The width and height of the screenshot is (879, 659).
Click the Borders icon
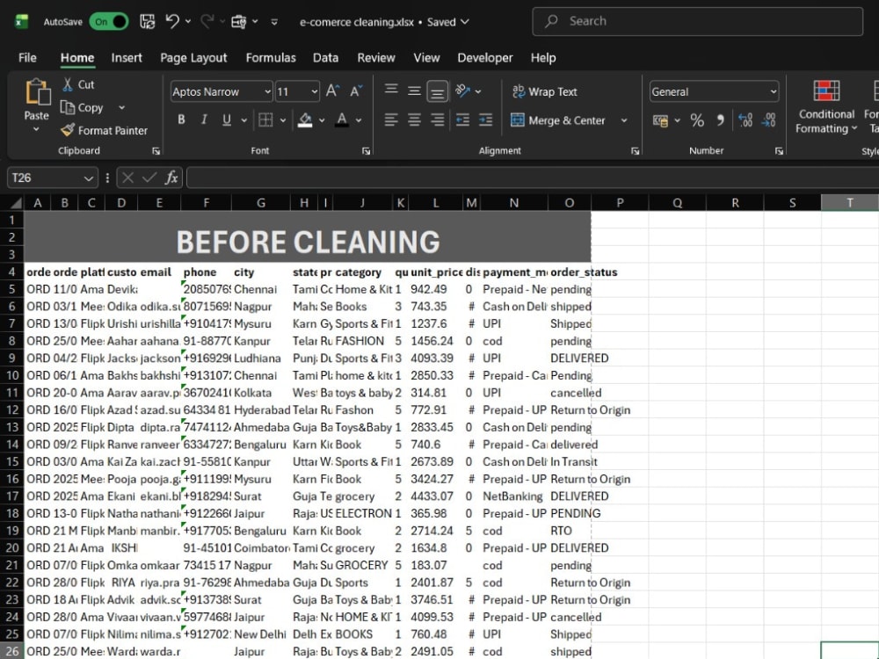(x=265, y=119)
